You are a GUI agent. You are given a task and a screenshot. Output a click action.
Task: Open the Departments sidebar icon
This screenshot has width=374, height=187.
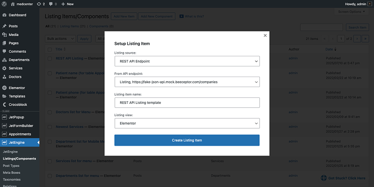point(4,60)
